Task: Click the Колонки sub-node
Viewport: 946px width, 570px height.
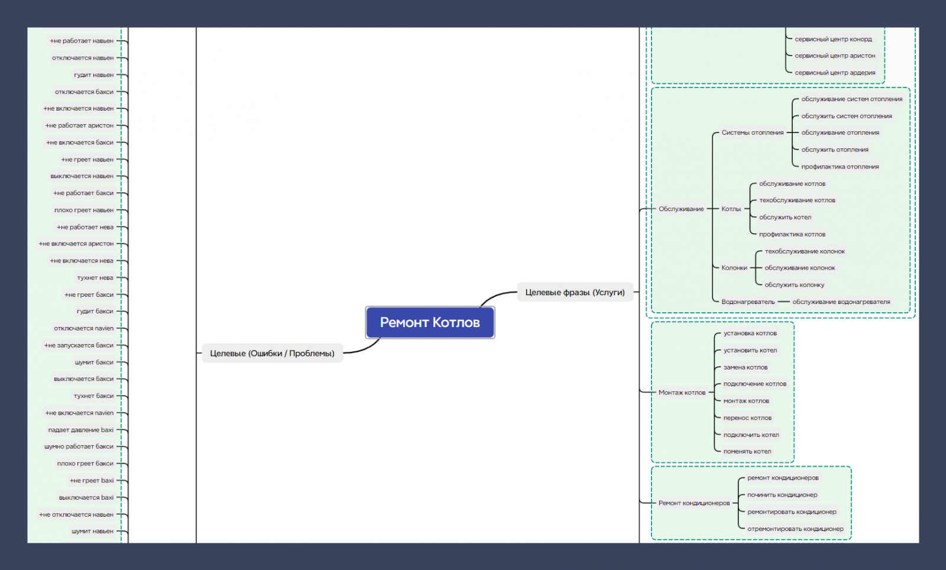Action: 734,268
